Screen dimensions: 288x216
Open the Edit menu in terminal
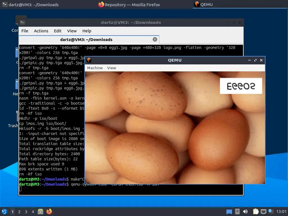(x=58, y=31)
